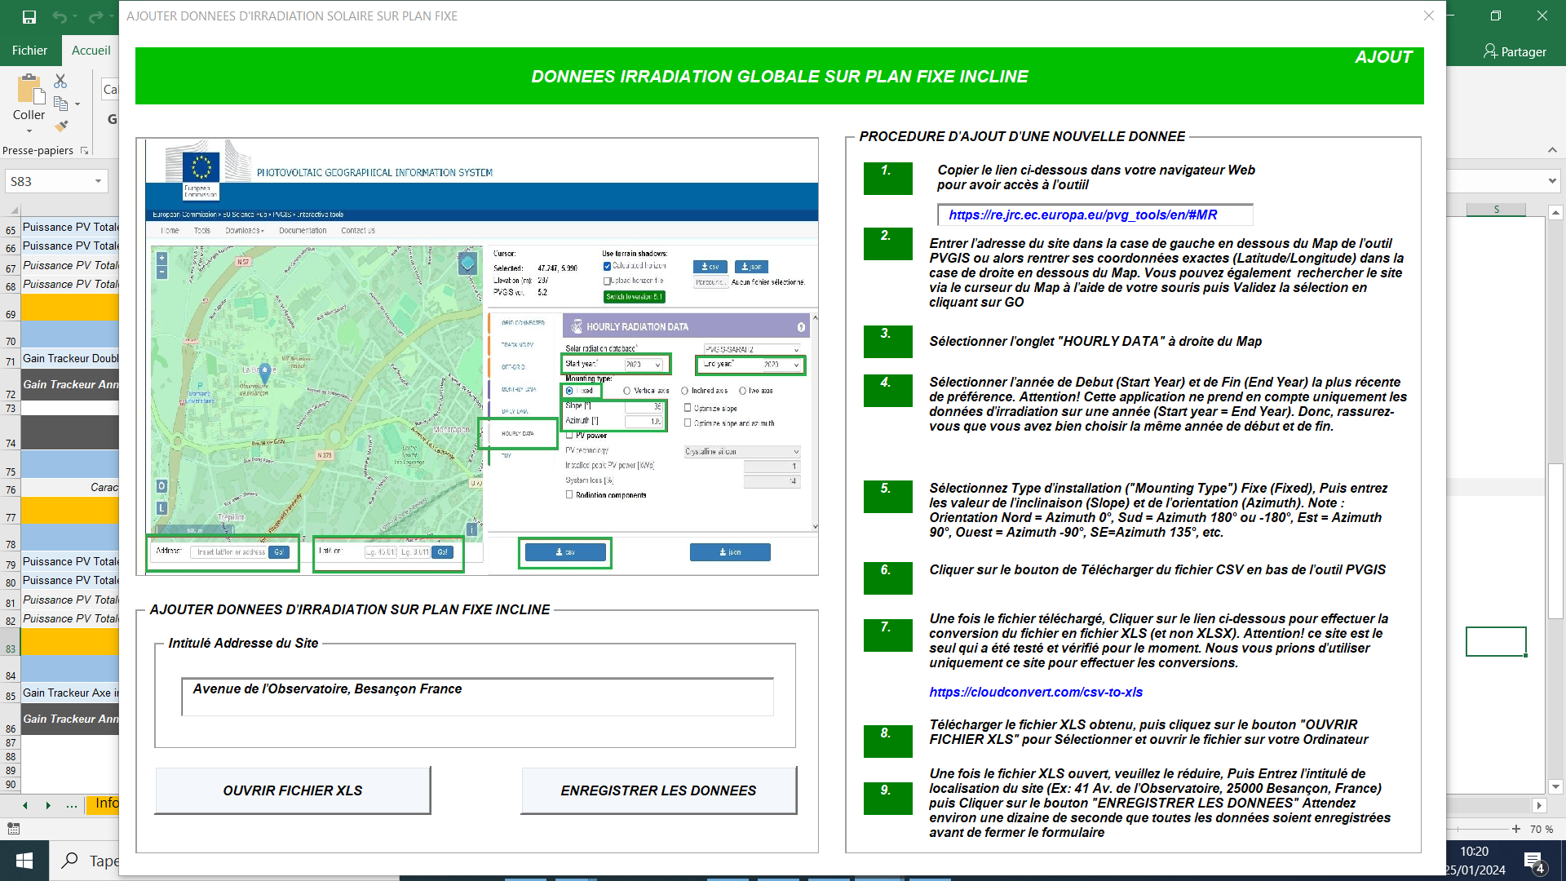Expand the Name Box dropdown showing S83
This screenshot has height=881, width=1566.
pos(98,181)
